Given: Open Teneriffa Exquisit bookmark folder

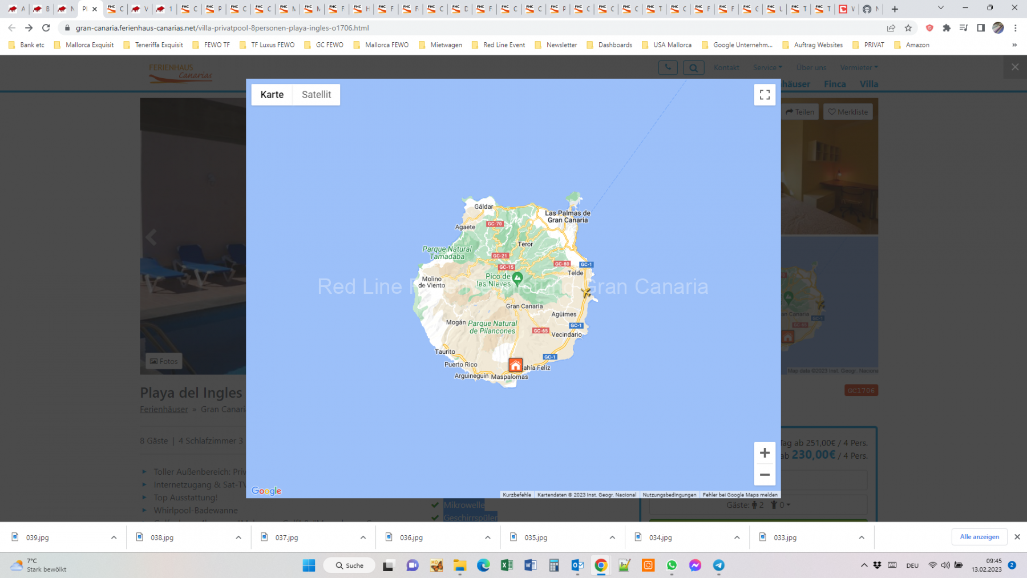Looking at the screenshot, I should click(153, 45).
